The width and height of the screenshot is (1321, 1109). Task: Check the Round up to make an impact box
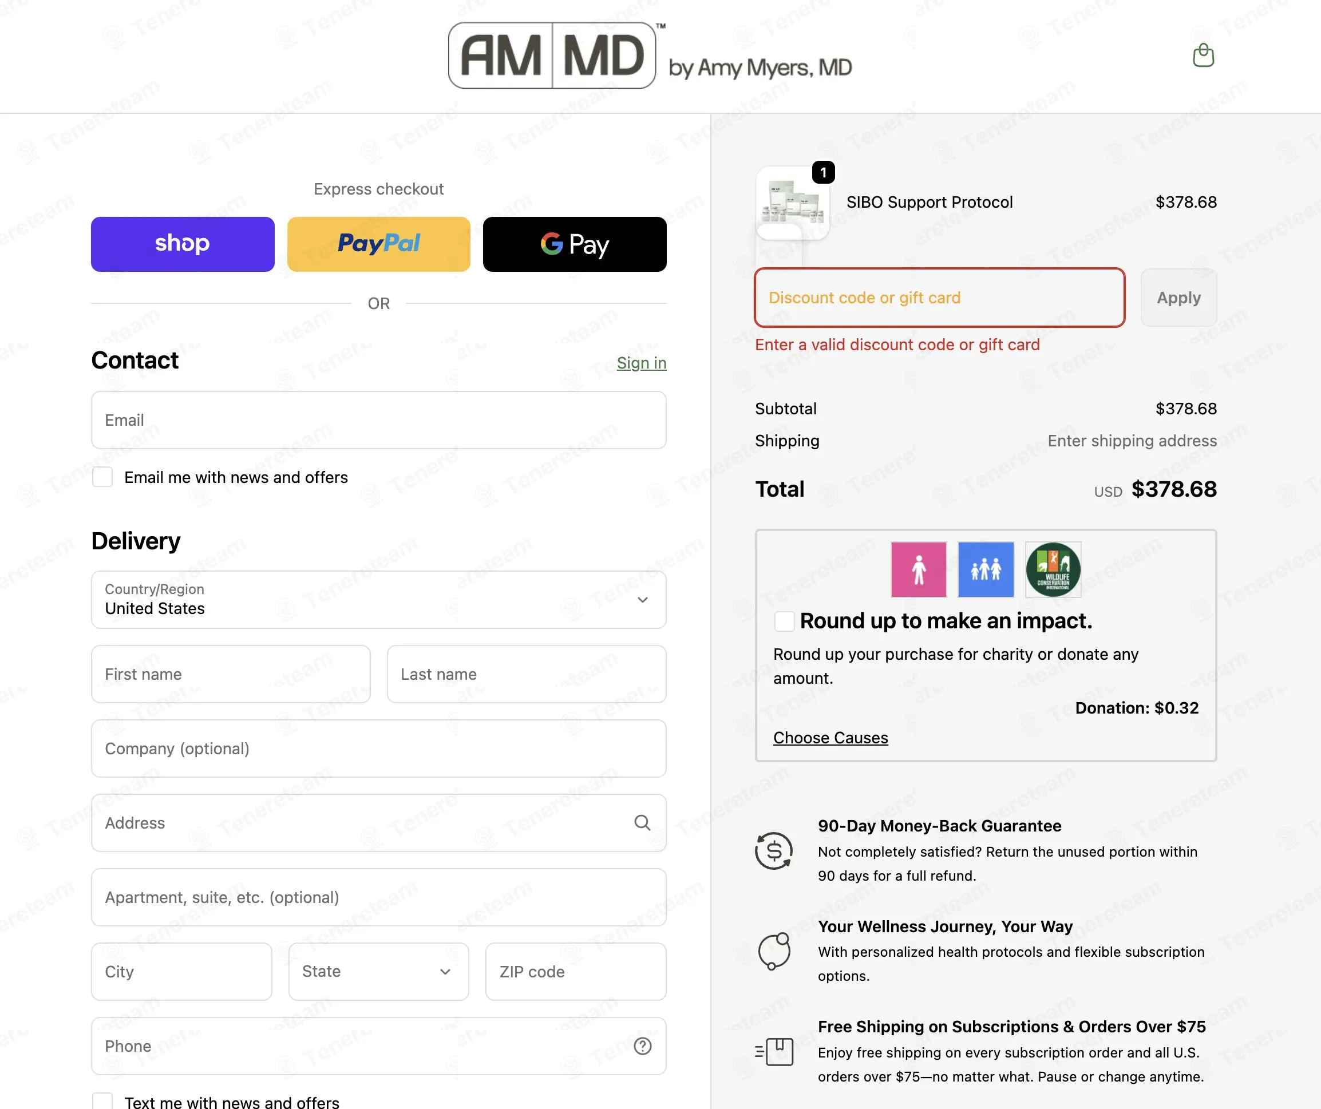[x=784, y=621]
